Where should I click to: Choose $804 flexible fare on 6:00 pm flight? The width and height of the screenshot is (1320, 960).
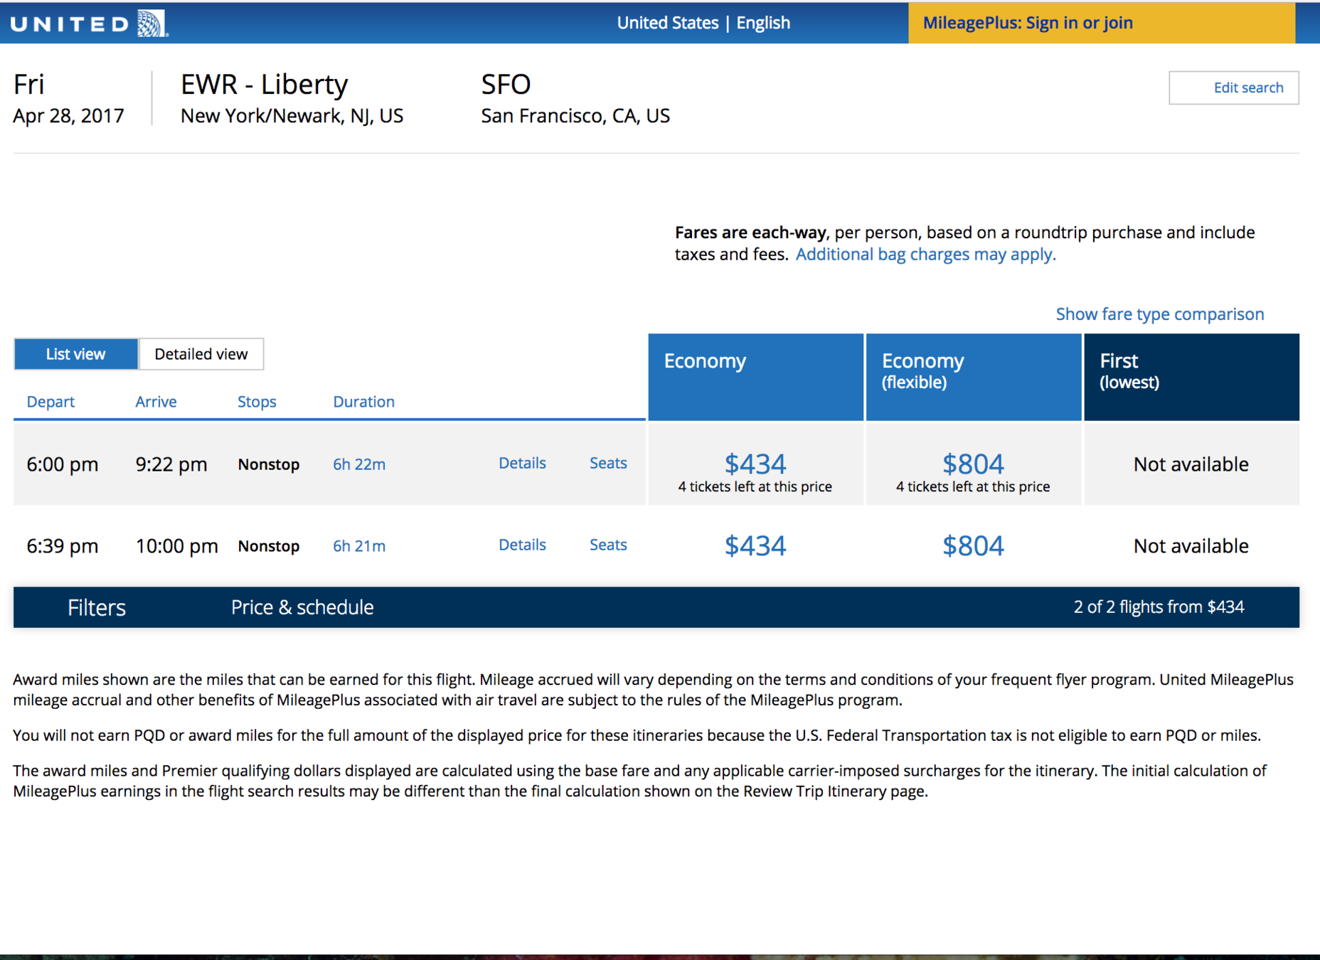coord(973,464)
